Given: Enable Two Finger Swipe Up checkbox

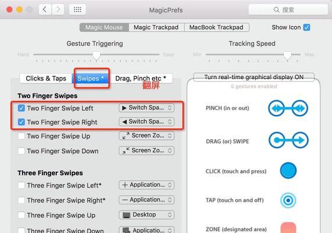Looking at the screenshot, I should tap(21, 136).
